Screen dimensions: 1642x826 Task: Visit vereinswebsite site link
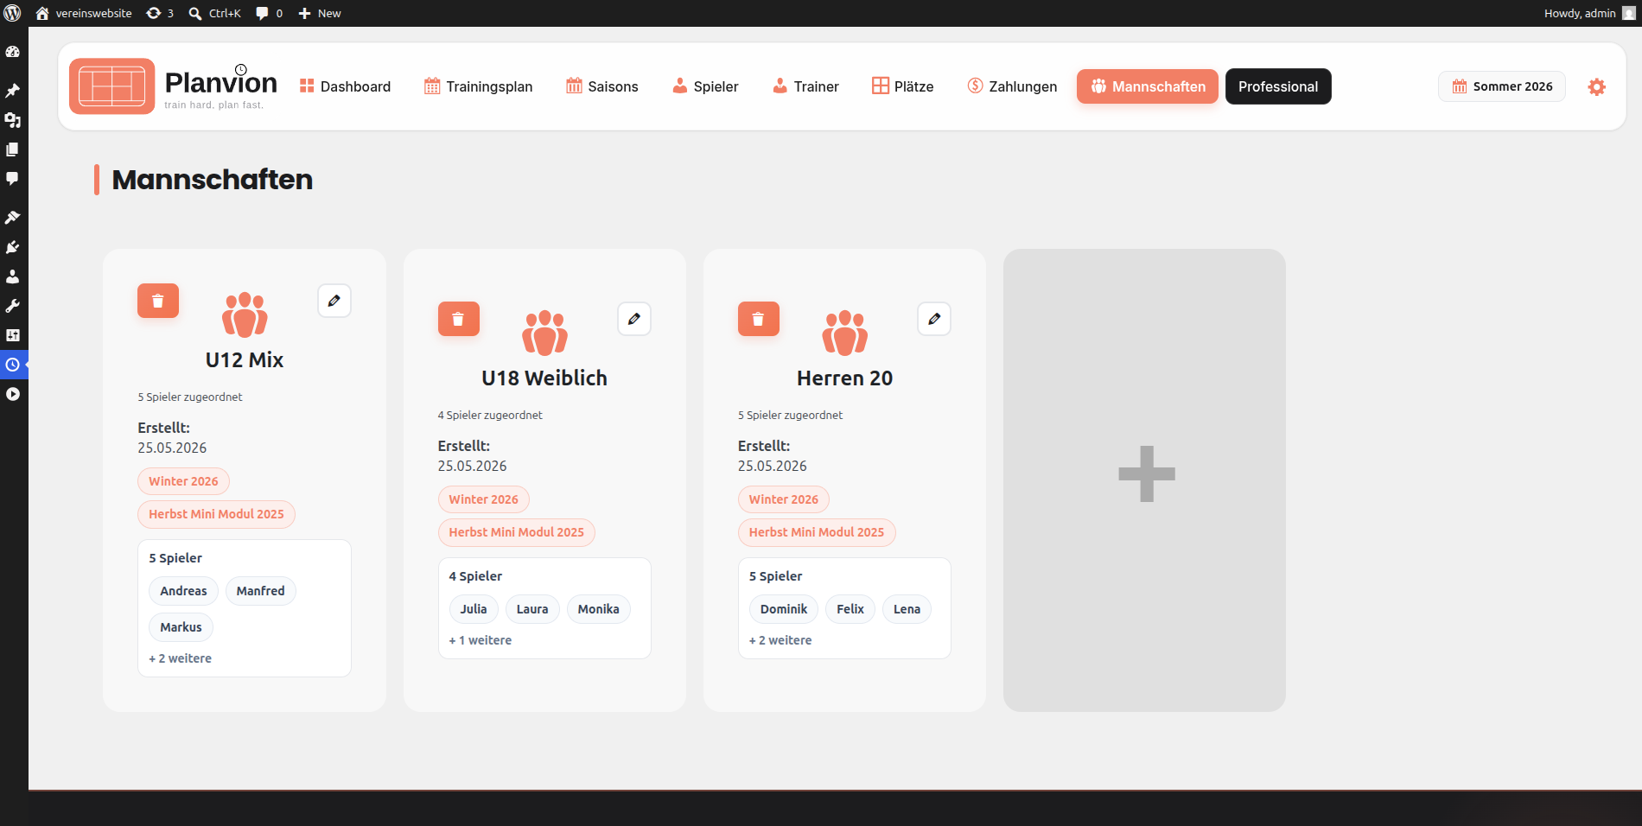84,13
